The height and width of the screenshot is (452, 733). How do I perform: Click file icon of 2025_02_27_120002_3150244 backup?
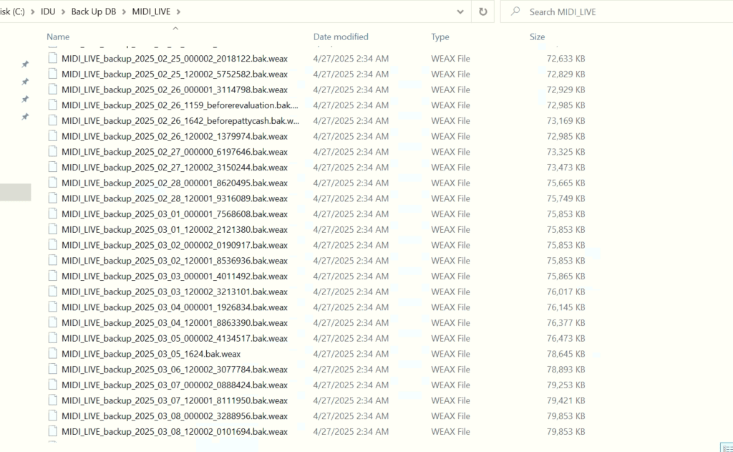53,167
